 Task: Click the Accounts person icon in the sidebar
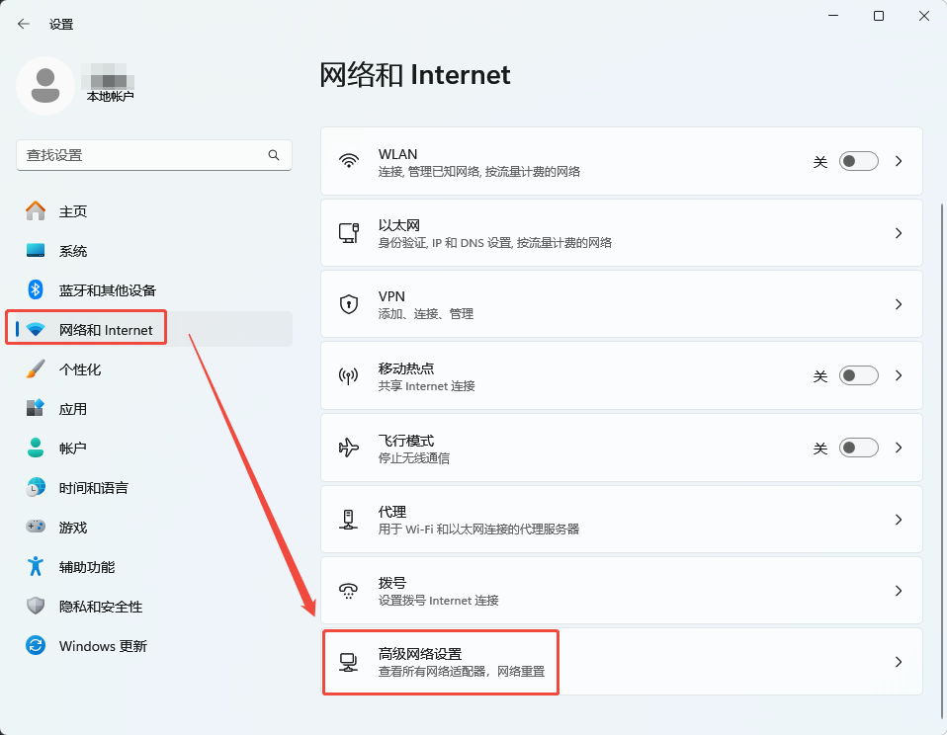pos(36,448)
